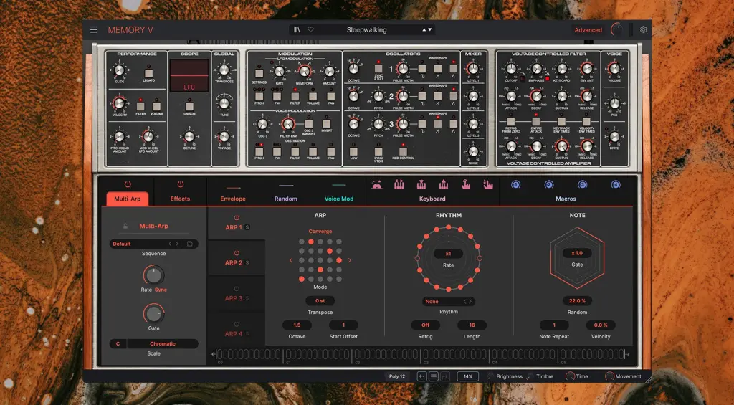
Task: Click the Brightness macro knob
Action: (490, 376)
